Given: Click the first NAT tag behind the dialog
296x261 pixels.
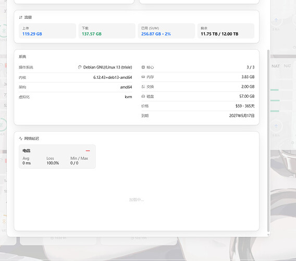Looking at the screenshot, I should (x=276, y=66).
